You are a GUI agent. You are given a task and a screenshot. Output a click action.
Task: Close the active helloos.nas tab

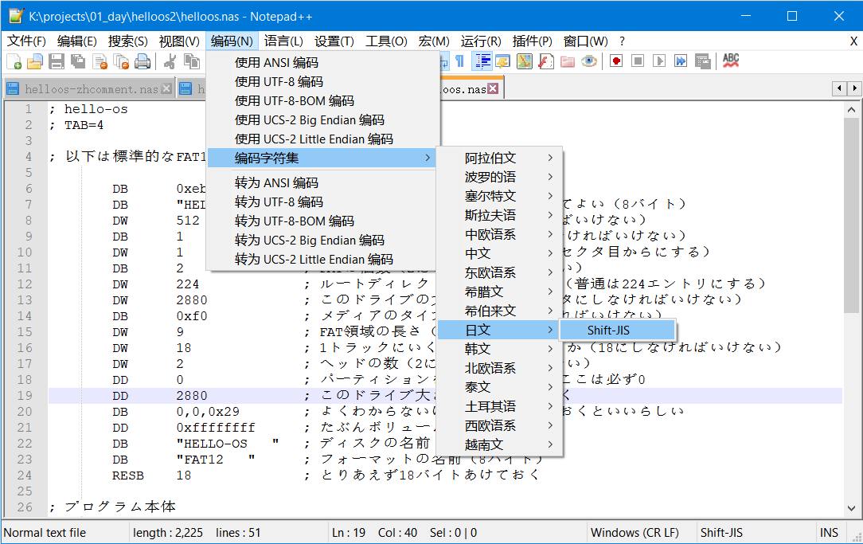493,89
